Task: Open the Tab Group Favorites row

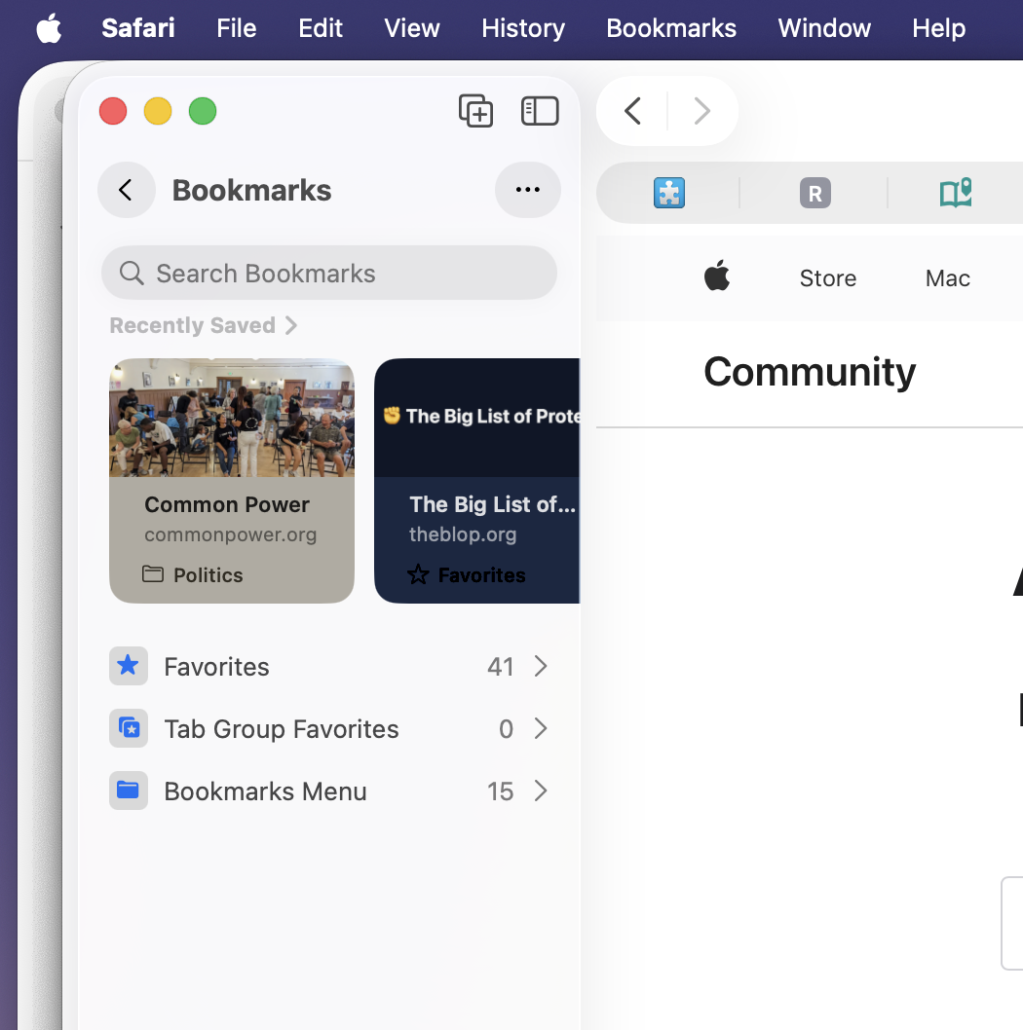Action: click(x=328, y=728)
